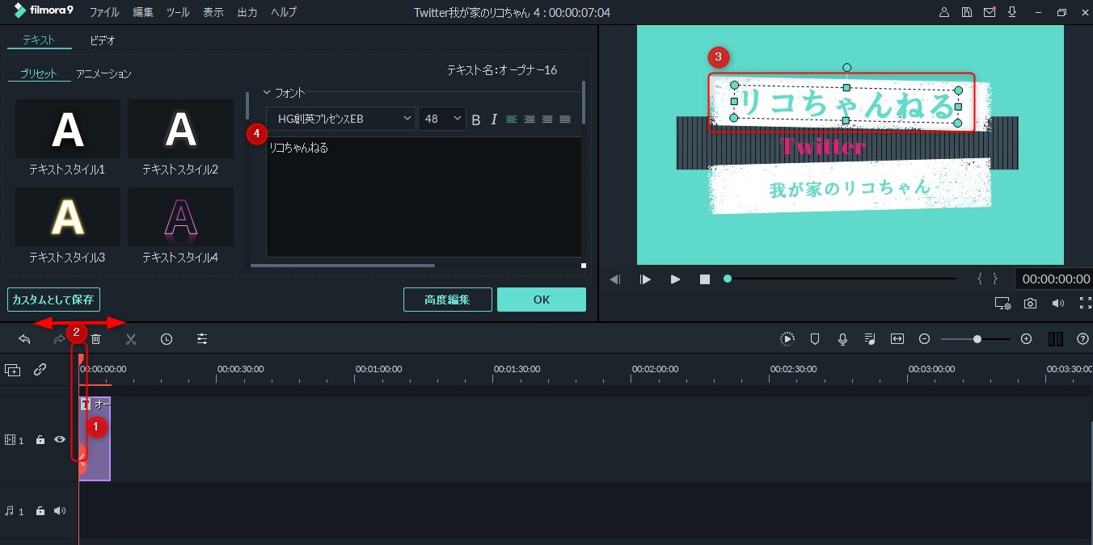Open the HG創英プレゼンスEB font dropdown
This screenshot has height=545, width=1093.
[341, 119]
